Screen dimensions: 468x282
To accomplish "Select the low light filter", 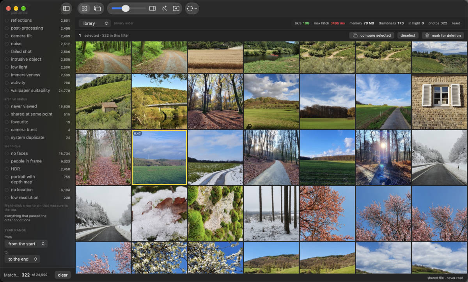I will click(x=37, y=67).
